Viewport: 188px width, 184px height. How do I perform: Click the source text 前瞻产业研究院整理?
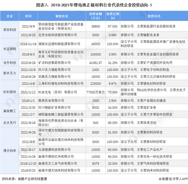32,179
